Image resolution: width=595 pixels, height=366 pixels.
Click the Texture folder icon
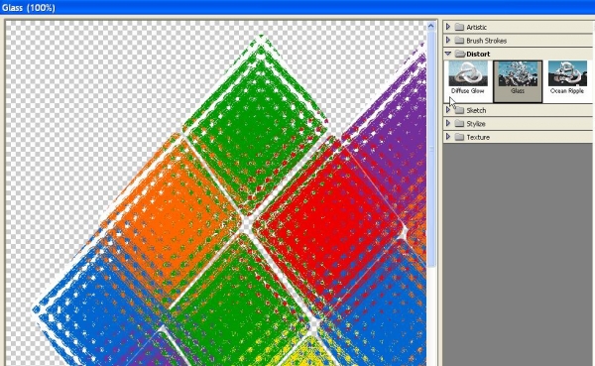point(459,137)
